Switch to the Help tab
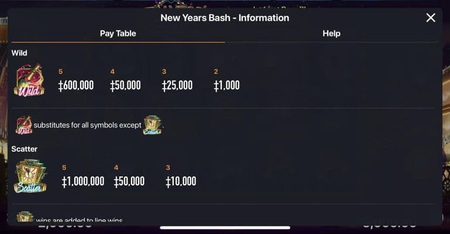Image resolution: width=450 pixels, height=234 pixels. [331, 33]
